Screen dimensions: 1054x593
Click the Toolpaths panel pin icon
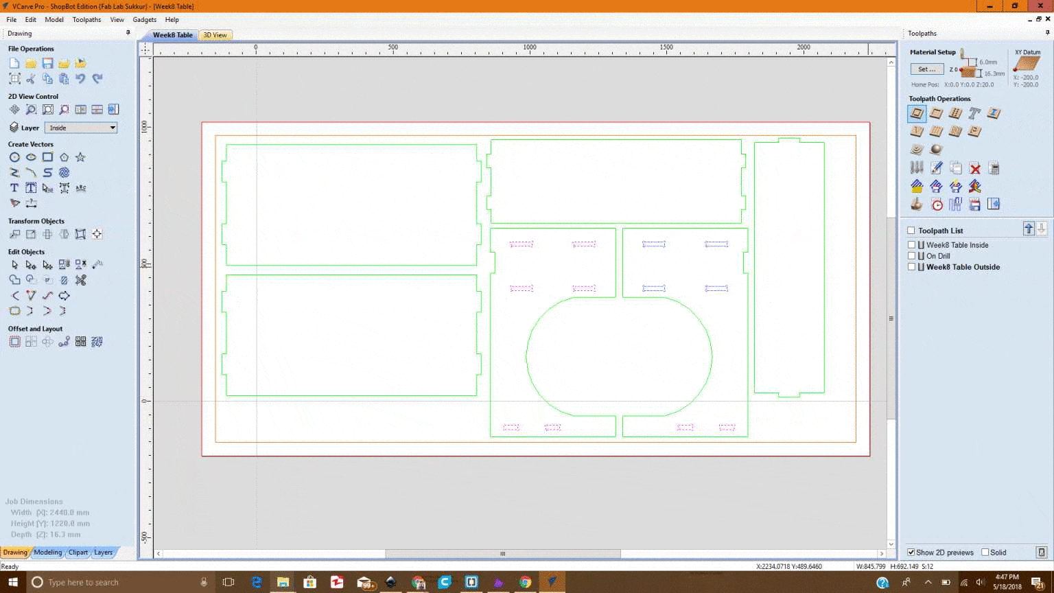coord(1046,33)
